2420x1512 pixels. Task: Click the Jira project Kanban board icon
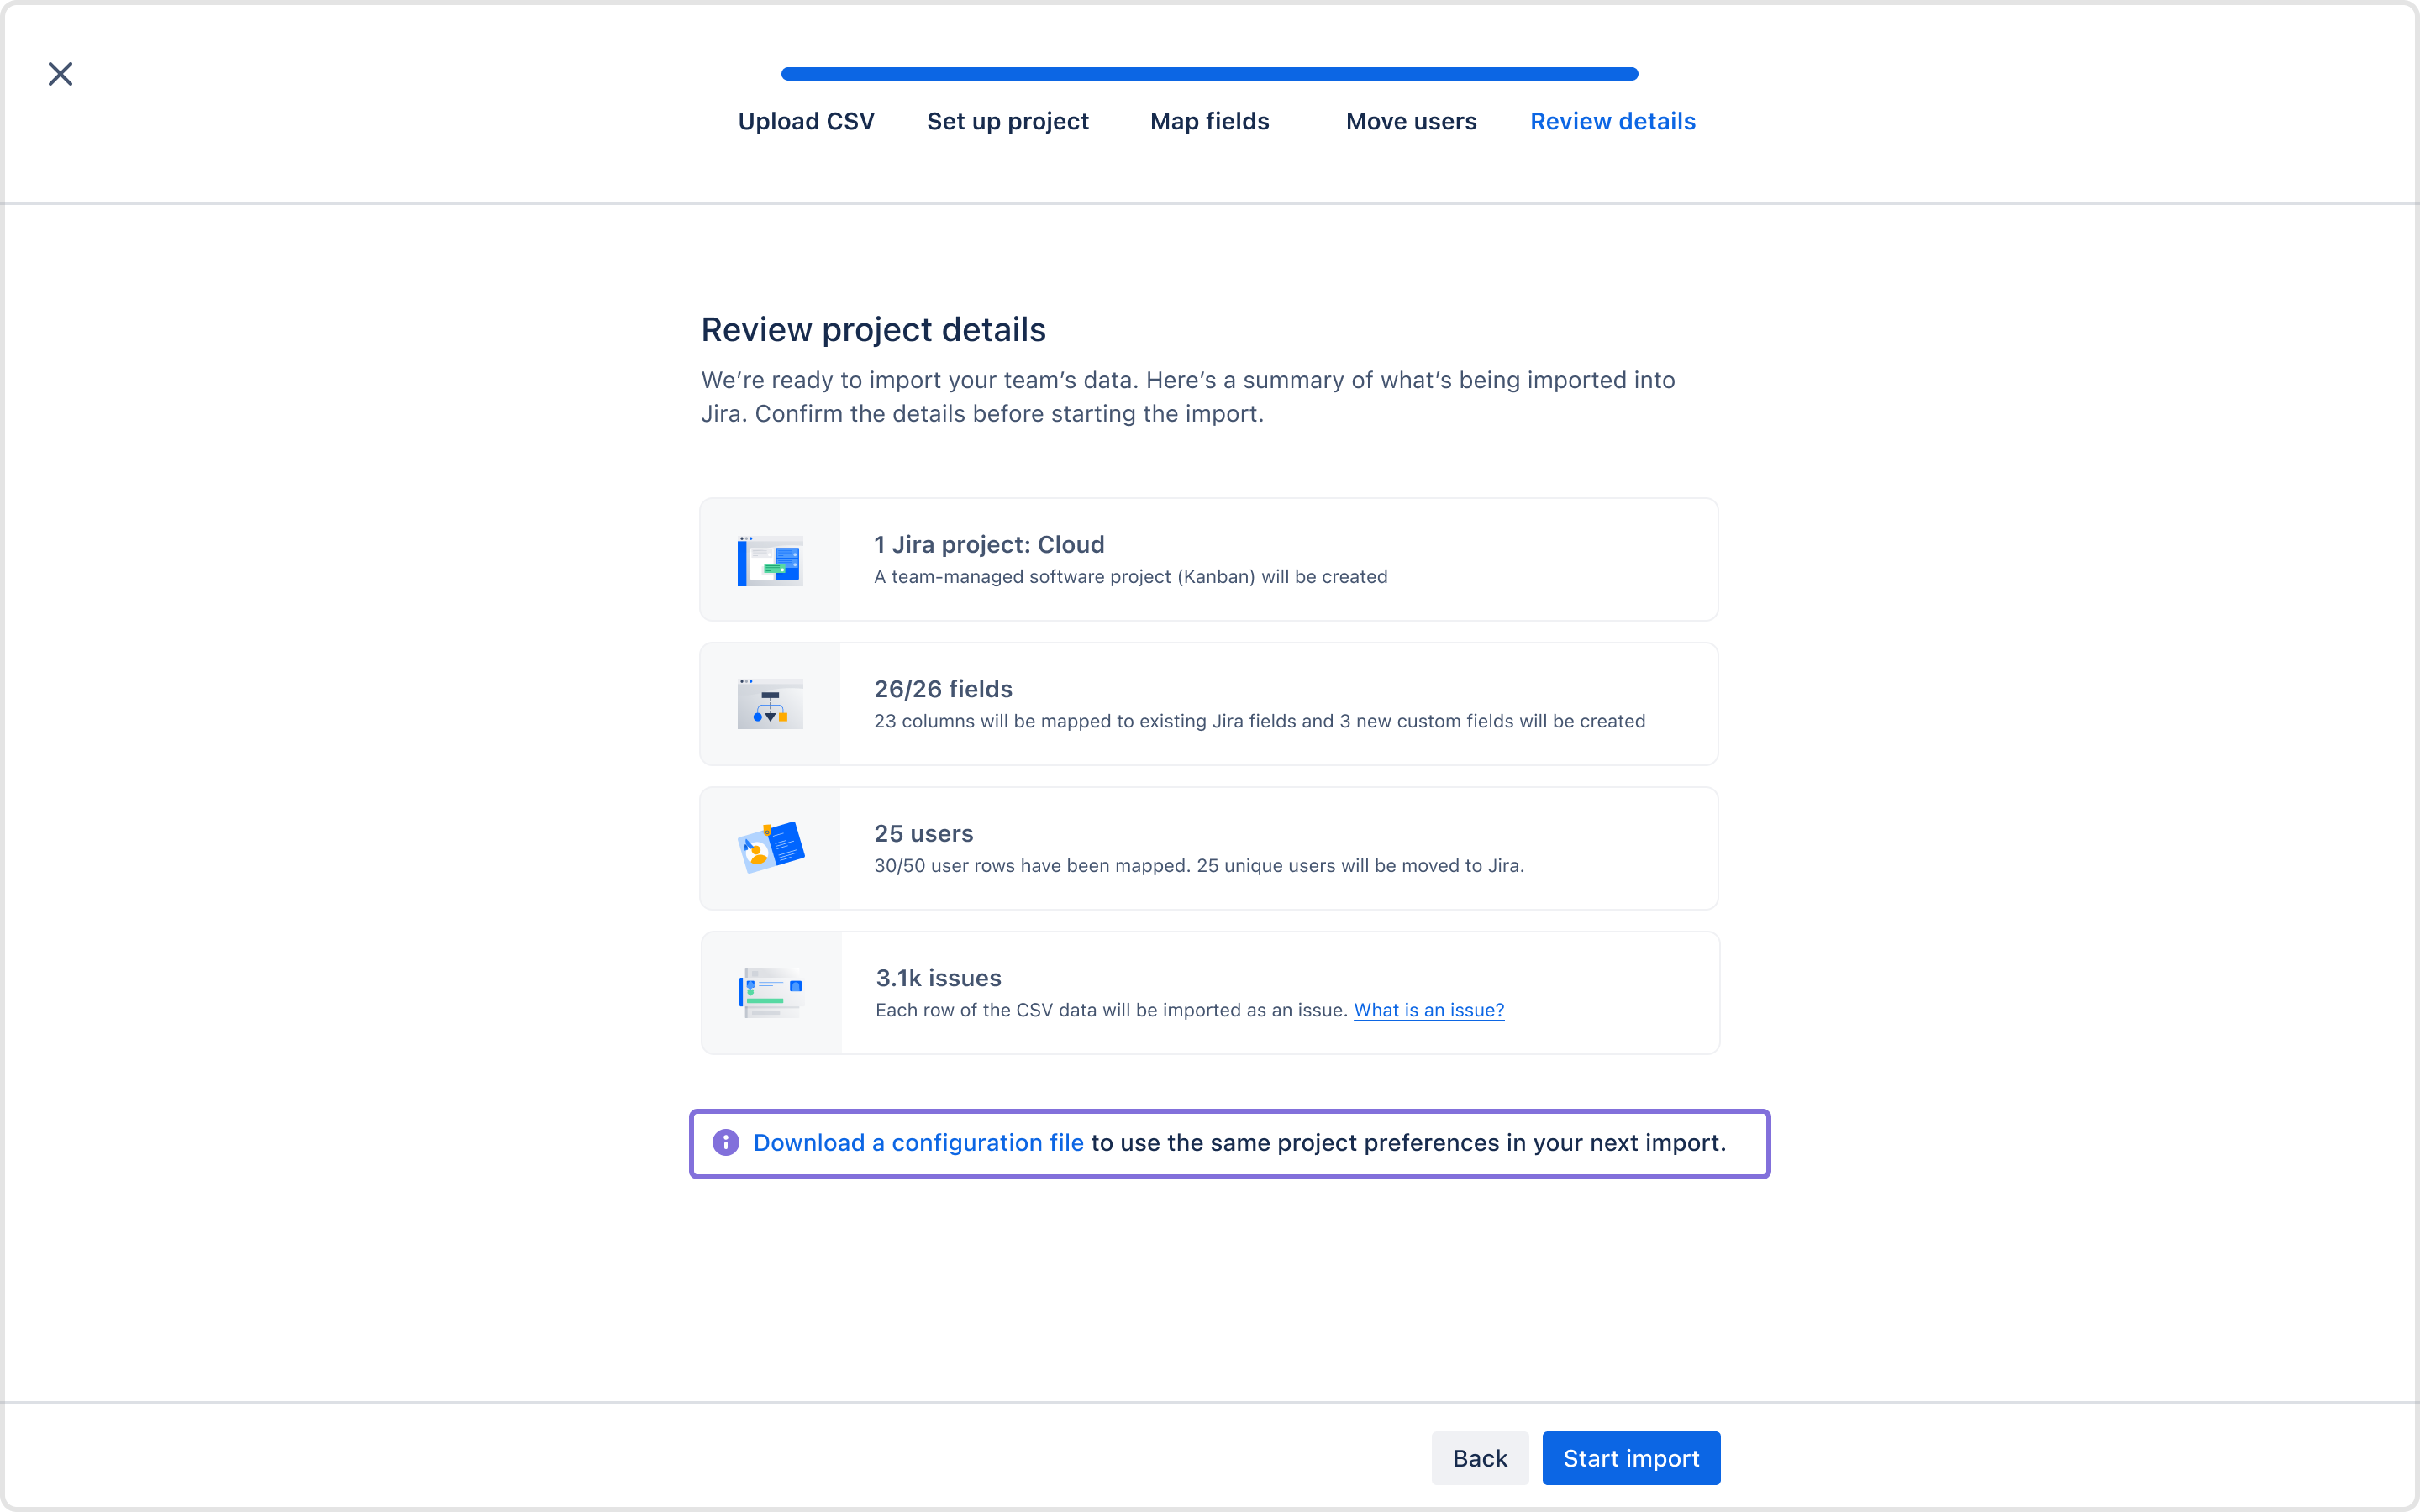[770, 560]
